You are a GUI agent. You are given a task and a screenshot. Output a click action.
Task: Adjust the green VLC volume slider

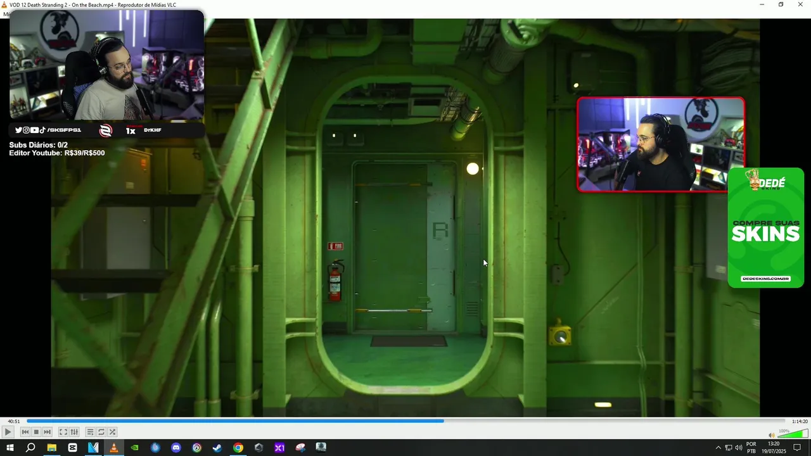tap(793, 434)
